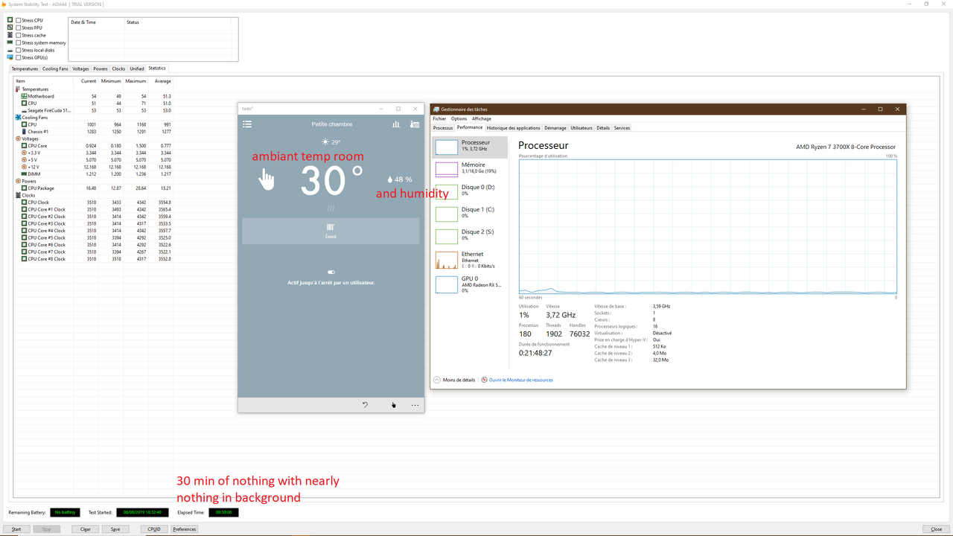Open tado statistics chart view

tap(395, 124)
